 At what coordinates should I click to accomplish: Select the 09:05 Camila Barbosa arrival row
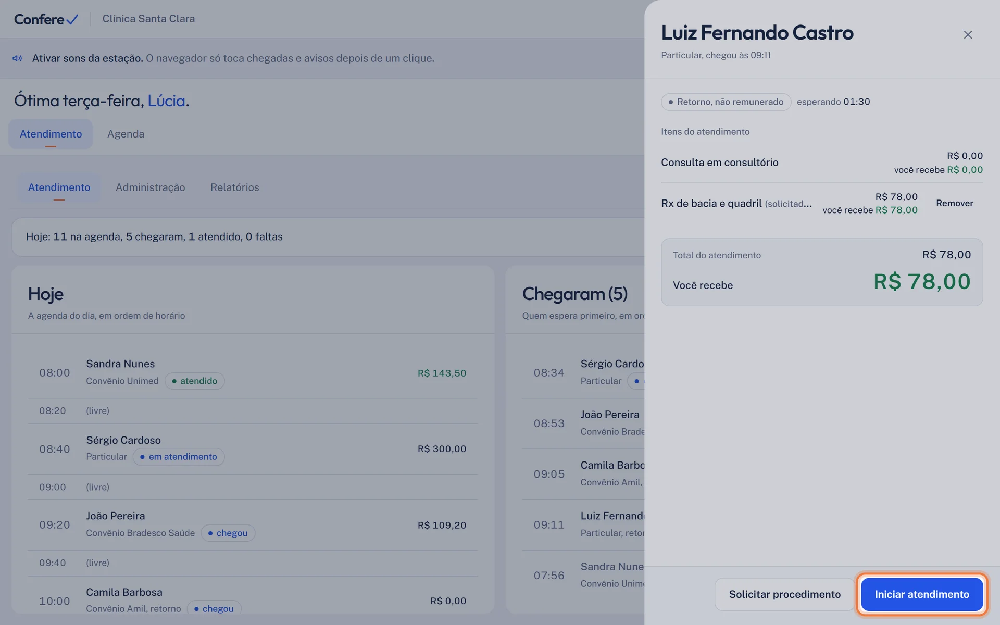[583, 474]
